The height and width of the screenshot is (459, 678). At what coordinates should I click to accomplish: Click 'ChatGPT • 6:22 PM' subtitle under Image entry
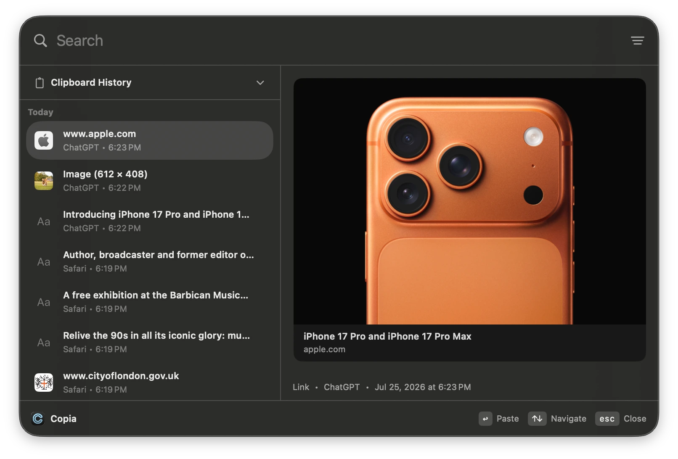(102, 188)
